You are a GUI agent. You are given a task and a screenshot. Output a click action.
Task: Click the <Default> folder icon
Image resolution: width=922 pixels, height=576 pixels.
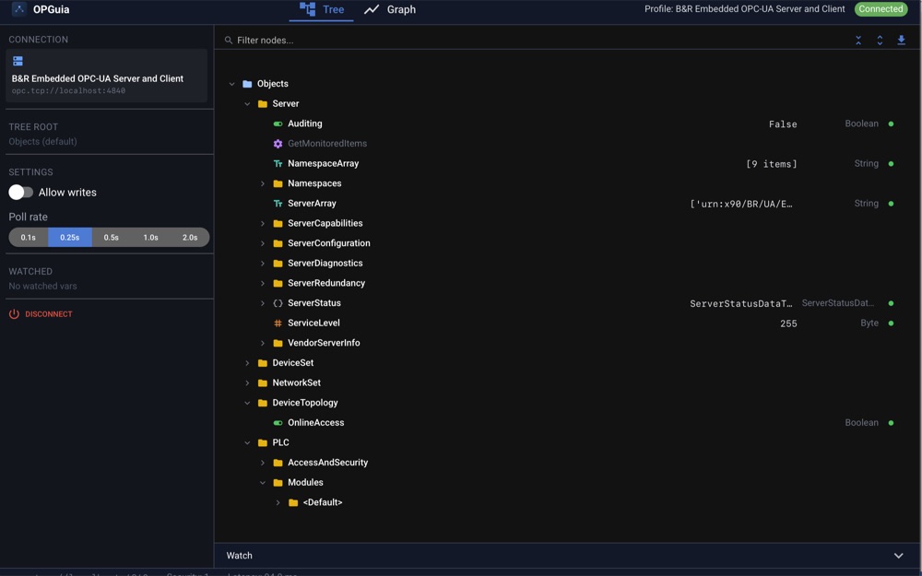pyautogui.click(x=293, y=502)
